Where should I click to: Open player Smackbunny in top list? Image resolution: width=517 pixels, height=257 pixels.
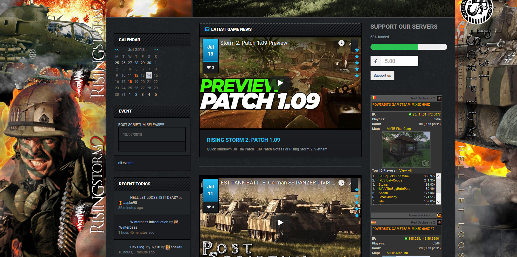(x=388, y=197)
